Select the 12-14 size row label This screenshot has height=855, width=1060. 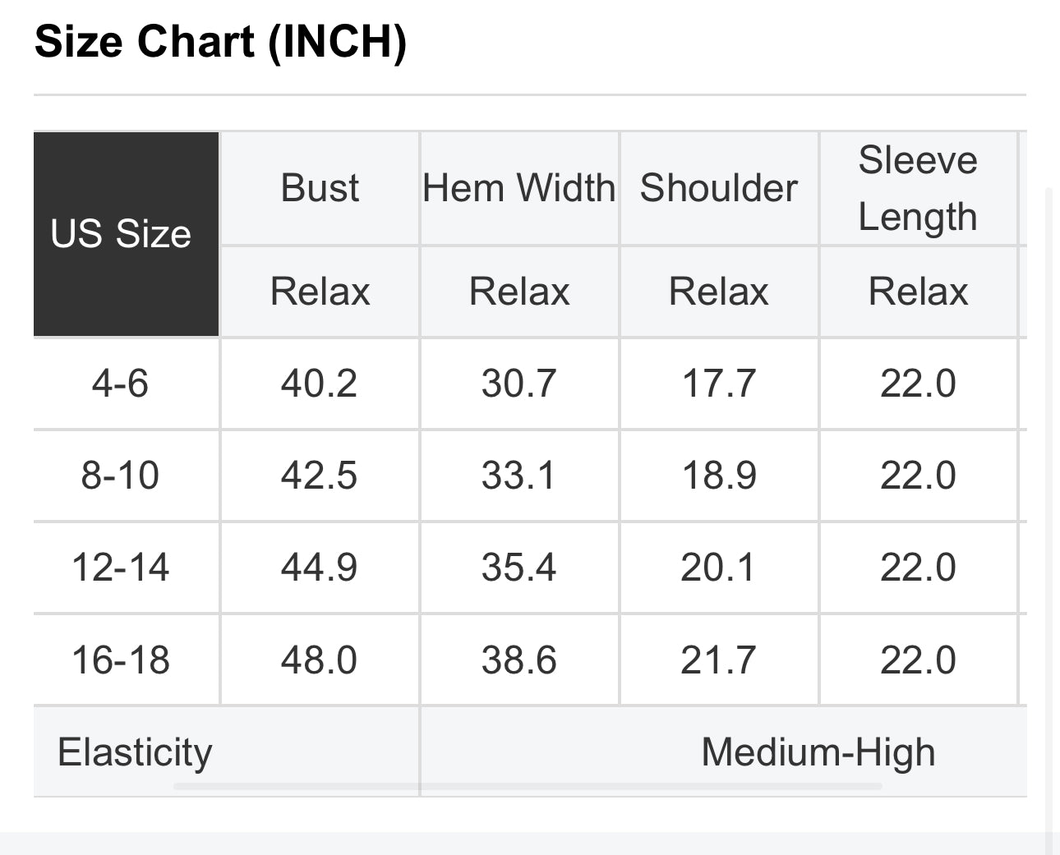pos(121,568)
